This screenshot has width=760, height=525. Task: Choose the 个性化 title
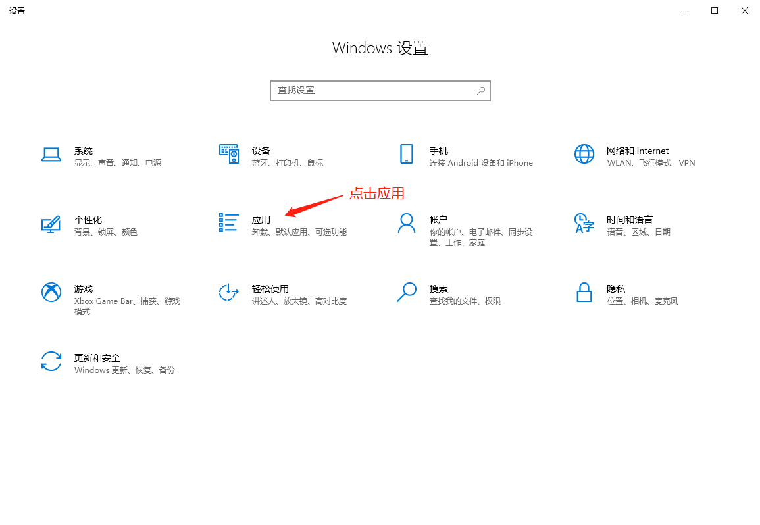click(88, 220)
